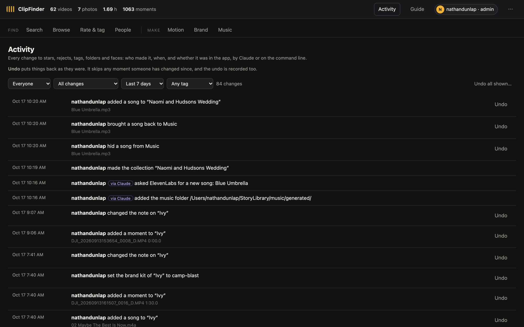
Task: Click the 62 videos stat
Action: click(61, 9)
